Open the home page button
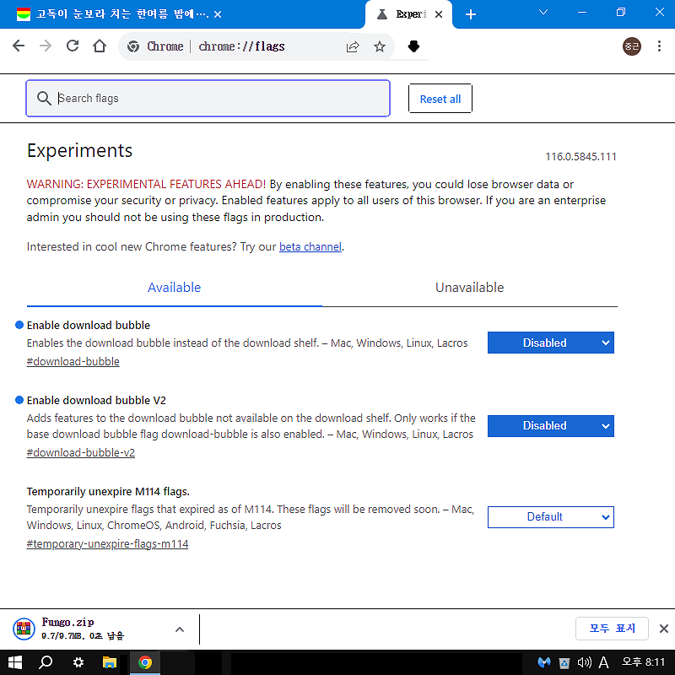675x675 pixels. pos(100,46)
